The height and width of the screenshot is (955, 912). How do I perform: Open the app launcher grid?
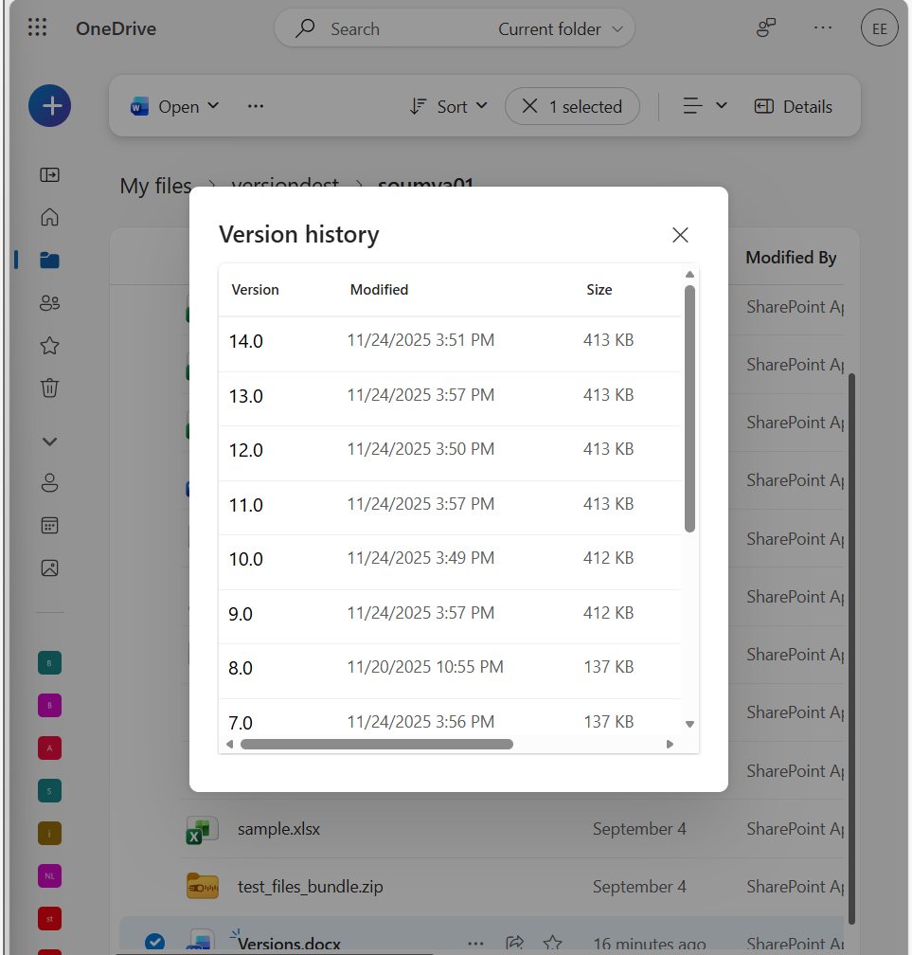(37, 27)
